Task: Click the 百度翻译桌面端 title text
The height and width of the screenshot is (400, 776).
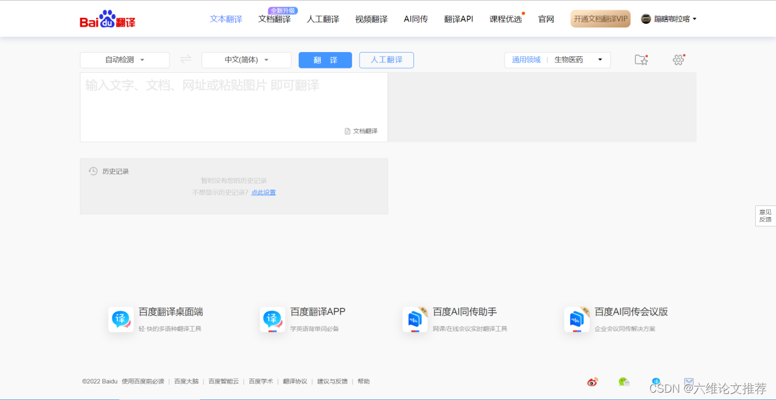Action: pos(171,312)
